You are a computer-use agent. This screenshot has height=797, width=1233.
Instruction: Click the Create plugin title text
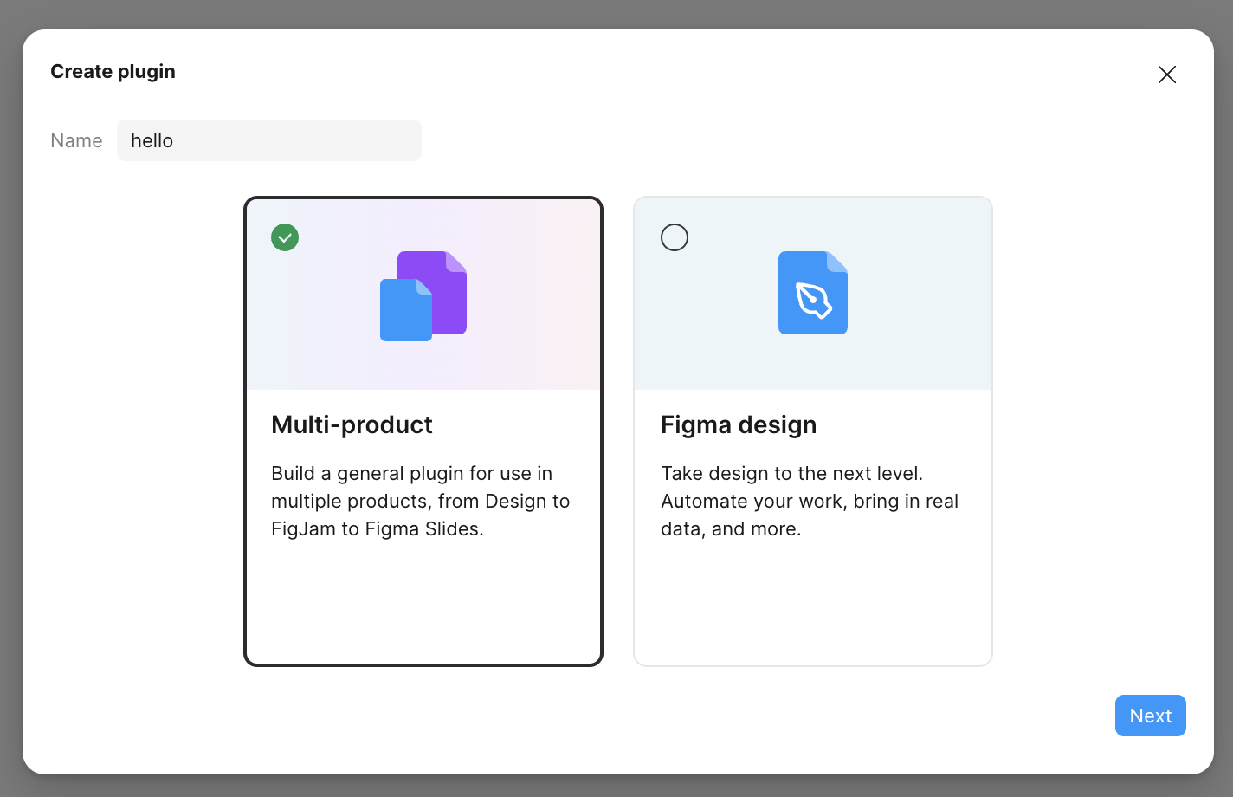coord(113,72)
